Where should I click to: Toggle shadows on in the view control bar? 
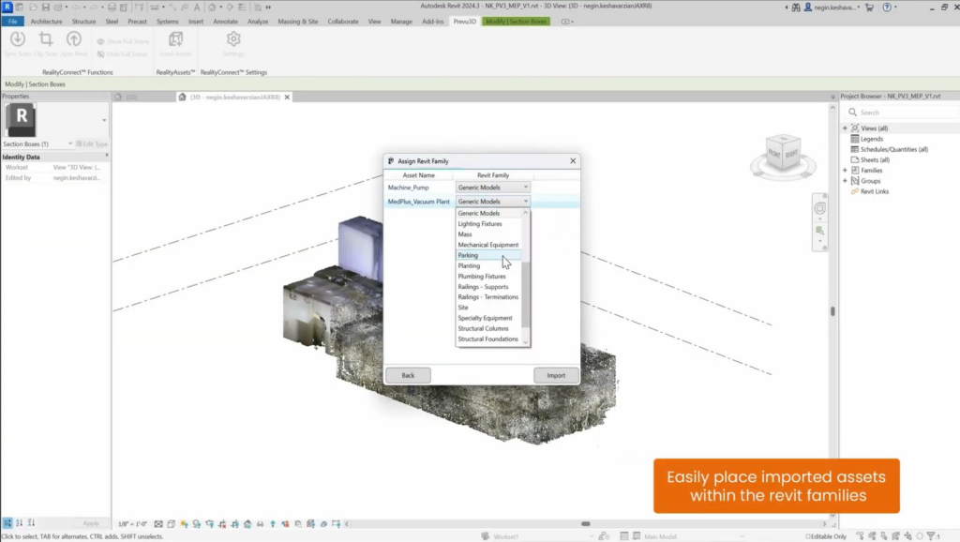click(197, 524)
